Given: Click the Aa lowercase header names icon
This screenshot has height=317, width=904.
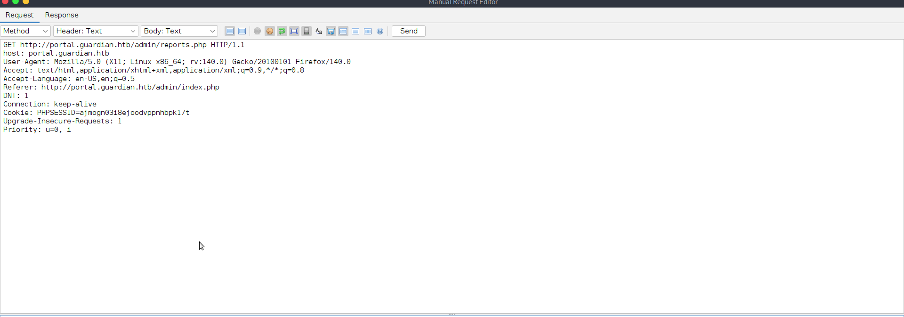Looking at the screenshot, I should pos(319,31).
